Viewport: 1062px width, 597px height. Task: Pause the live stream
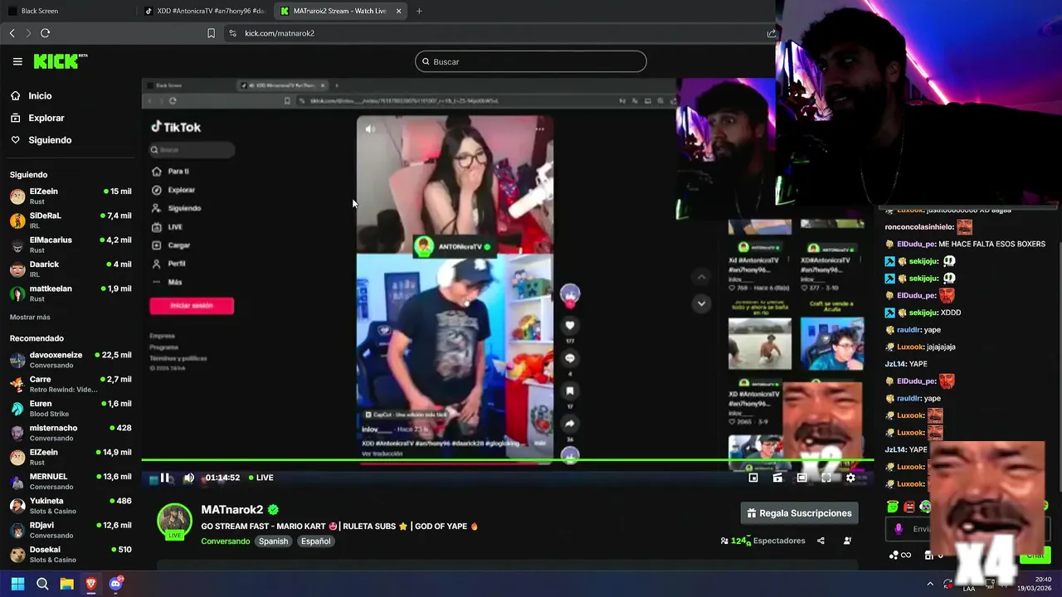165,478
